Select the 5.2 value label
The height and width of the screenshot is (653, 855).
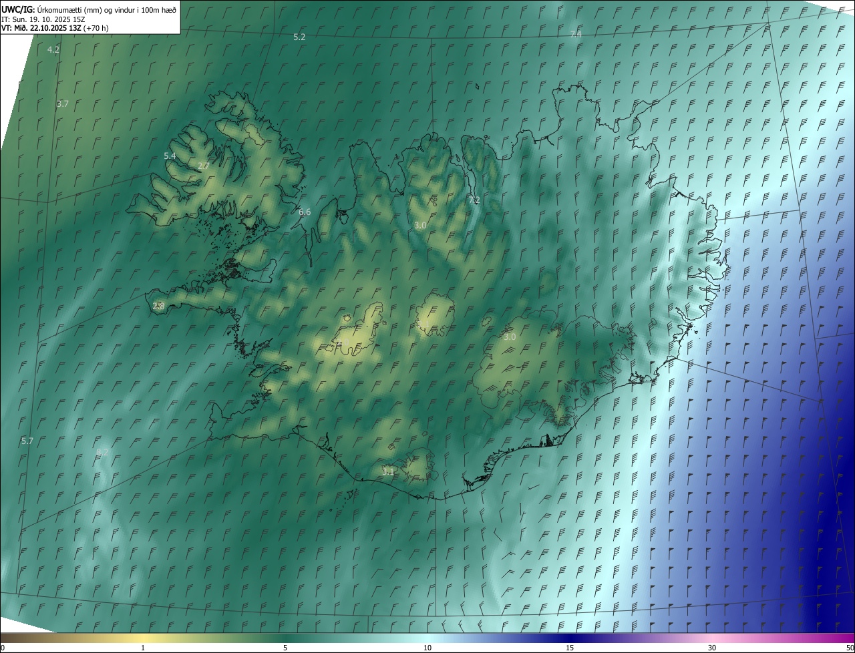[x=299, y=37]
